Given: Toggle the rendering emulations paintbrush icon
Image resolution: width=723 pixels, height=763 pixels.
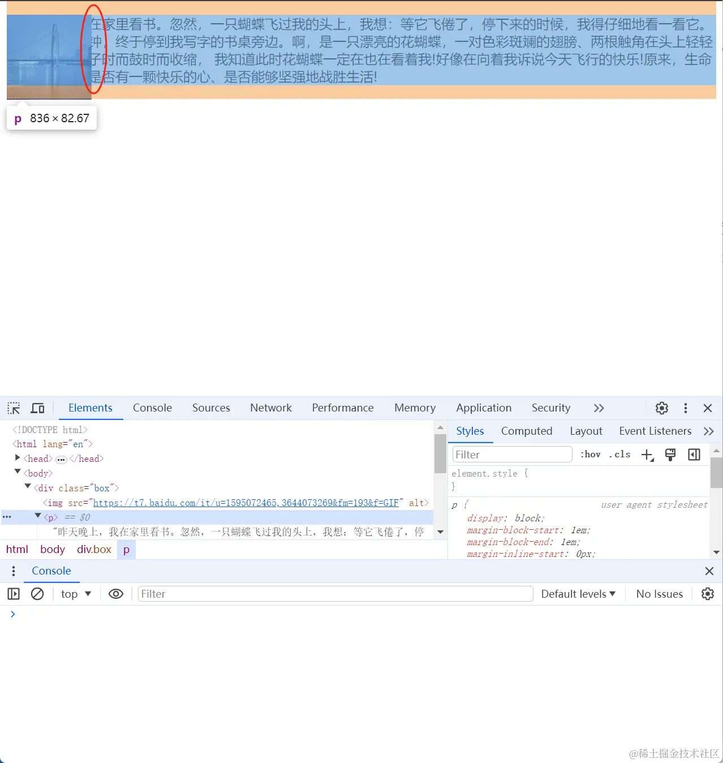Looking at the screenshot, I should 670,455.
